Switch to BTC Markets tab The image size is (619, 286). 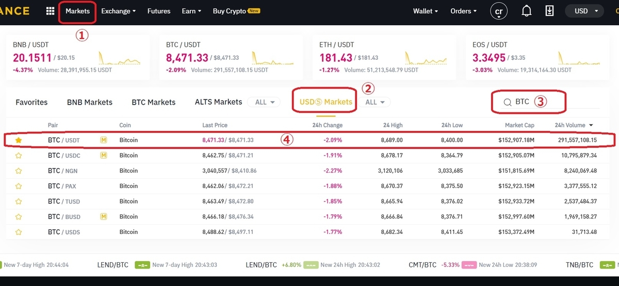(154, 102)
